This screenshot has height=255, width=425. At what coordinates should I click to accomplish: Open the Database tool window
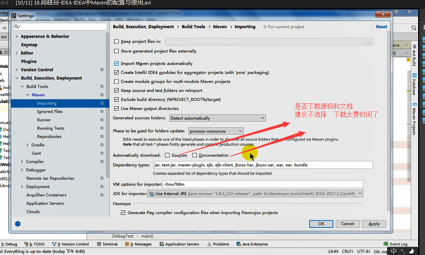tap(414, 84)
